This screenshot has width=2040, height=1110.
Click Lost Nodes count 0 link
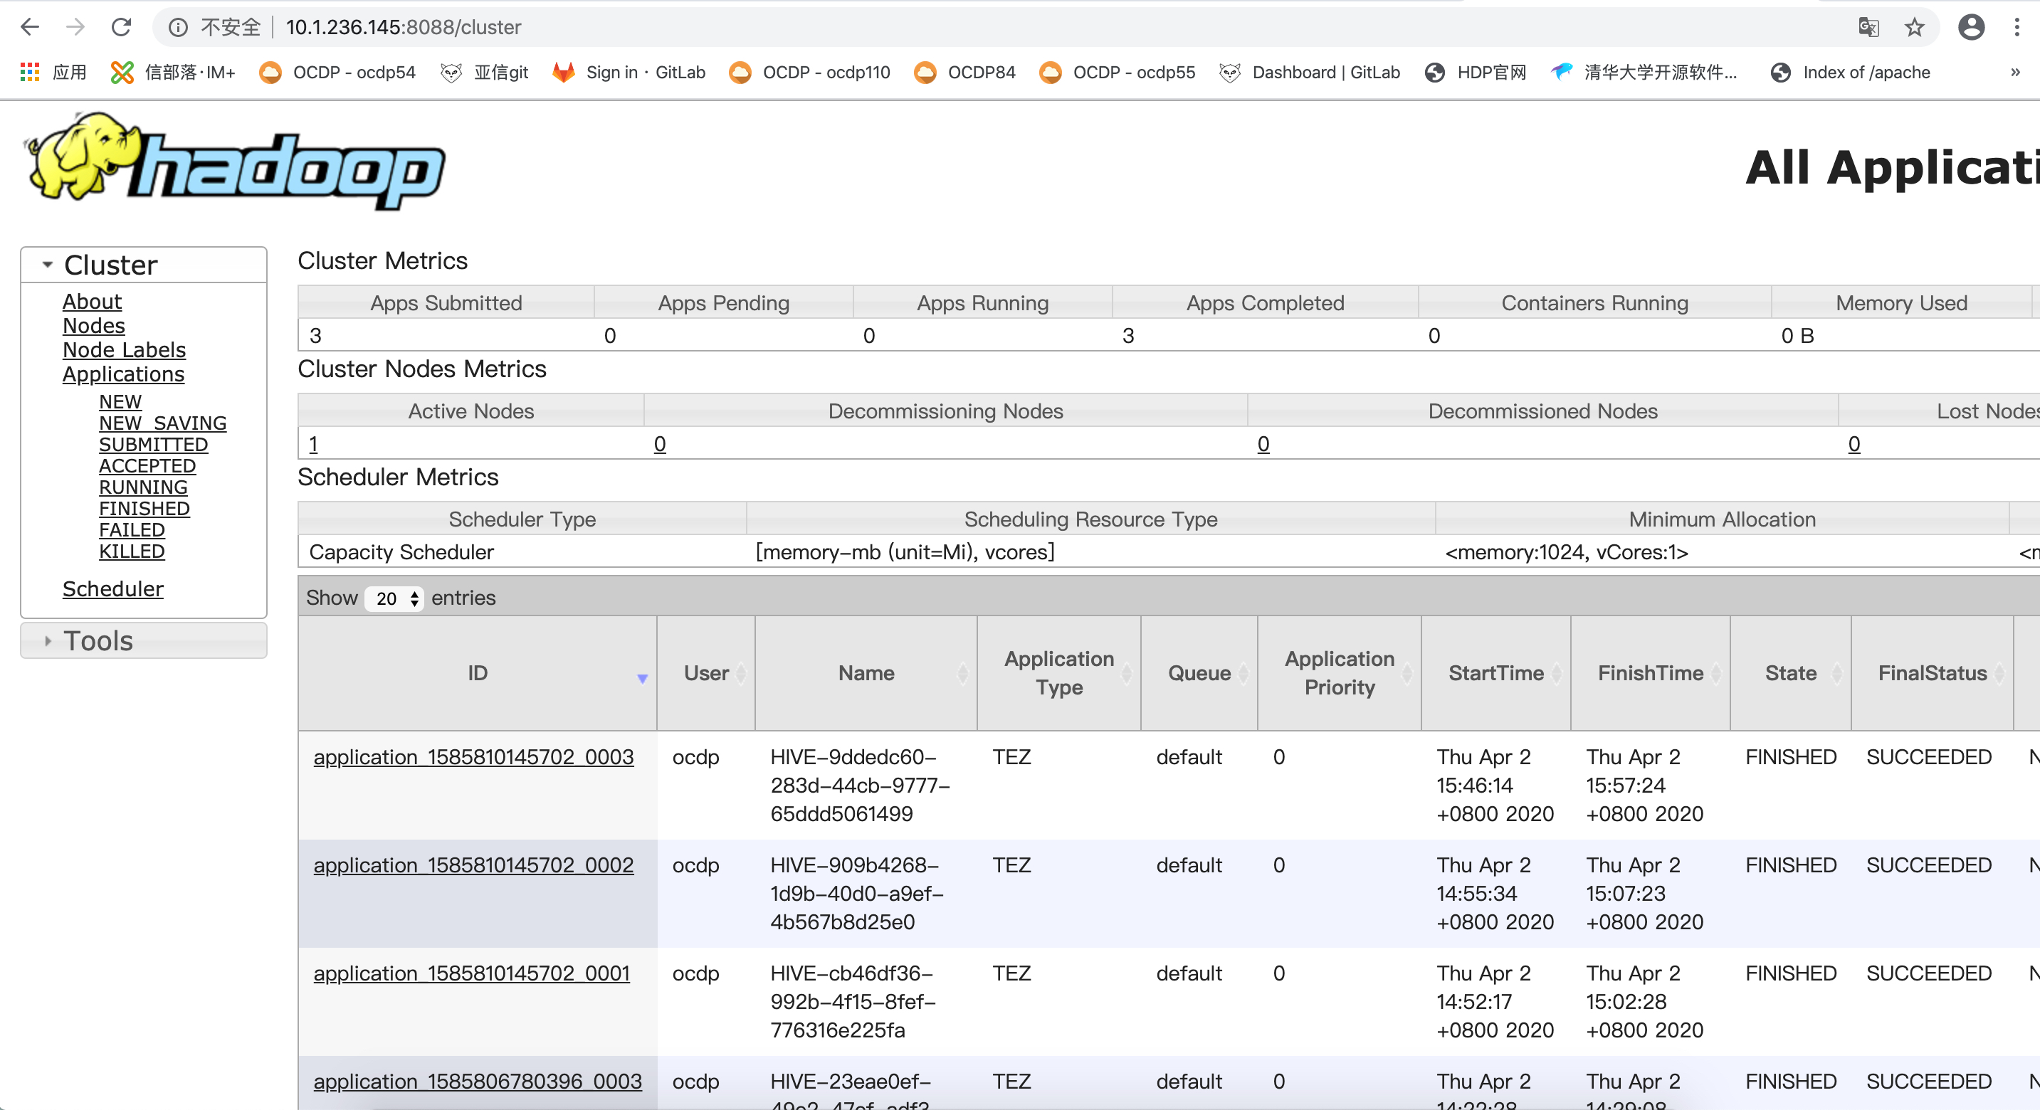[x=1854, y=444]
